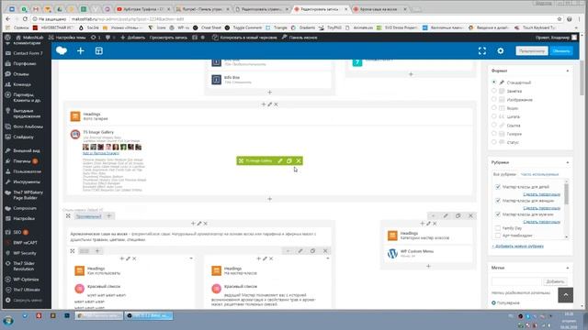Click the Добавить tag button
The height and width of the screenshot is (330, 588).
click(x=555, y=281)
